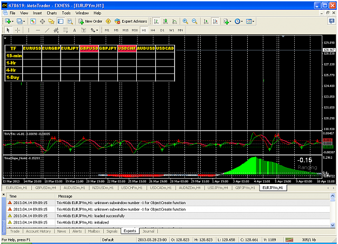The width and height of the screenshot is (338, 244).
Task: Select the Vertical Line drawing tool
Action: pyautogui.click(x=29, y=30)
